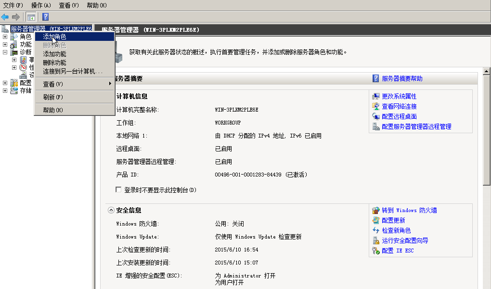The image size is (491, 289).
Task: Click the icon beside 转到 Windows 防火墙
Action: coord(376,211)
